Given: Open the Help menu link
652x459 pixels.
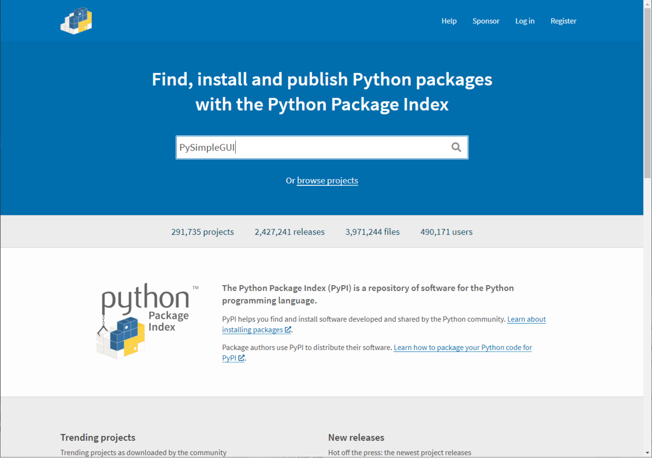Looking at the screenshot, I should click(449, 21).
